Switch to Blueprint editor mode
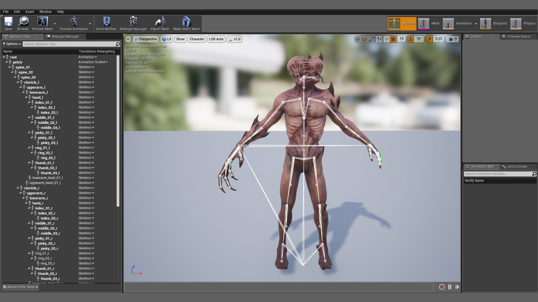This screenshot has height=302, width=538. 494,23
